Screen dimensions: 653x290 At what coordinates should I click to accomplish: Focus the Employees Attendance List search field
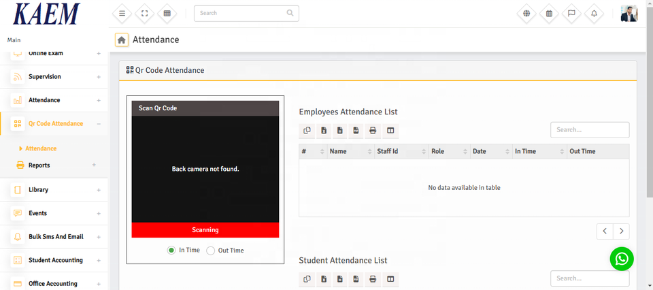coord(589,130)
